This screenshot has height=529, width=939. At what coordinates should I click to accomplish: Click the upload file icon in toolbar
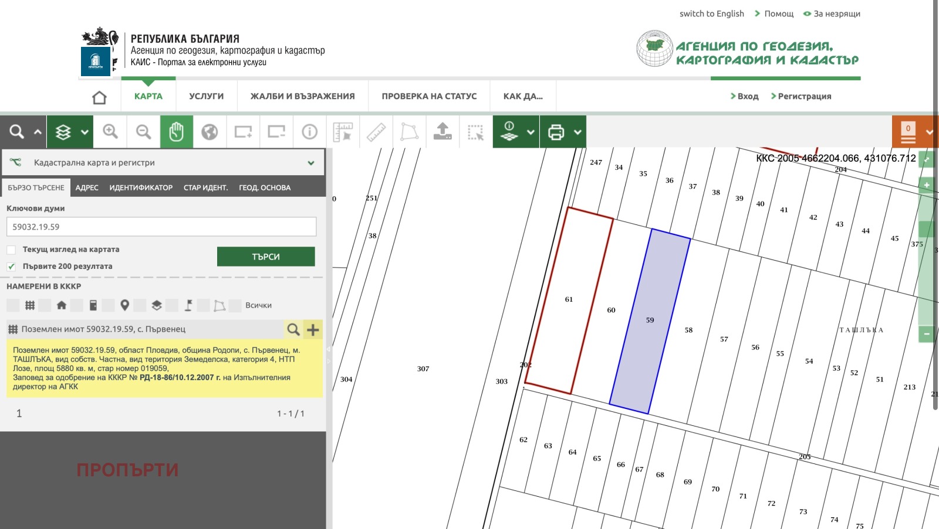click(x=443, y=132)
